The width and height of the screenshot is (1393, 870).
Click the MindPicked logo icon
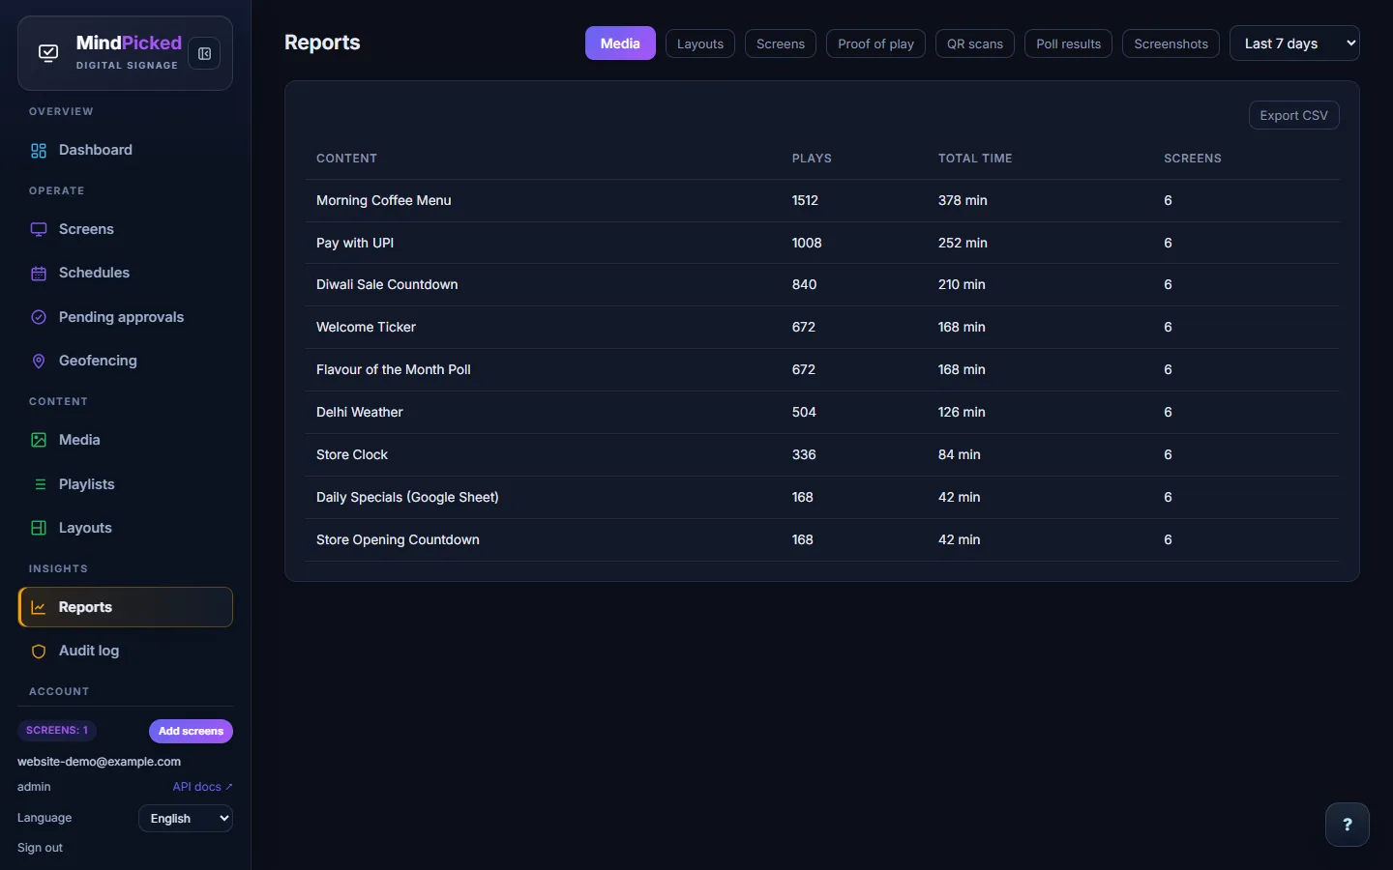point(48,53)
